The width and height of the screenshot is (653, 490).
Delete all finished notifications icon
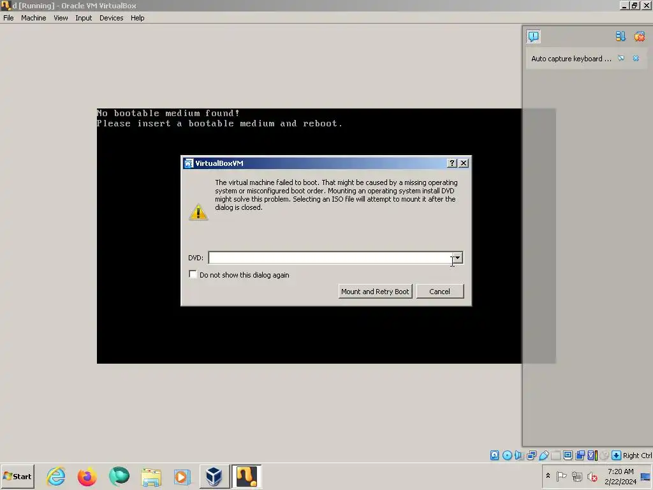[x=639, y=36]
